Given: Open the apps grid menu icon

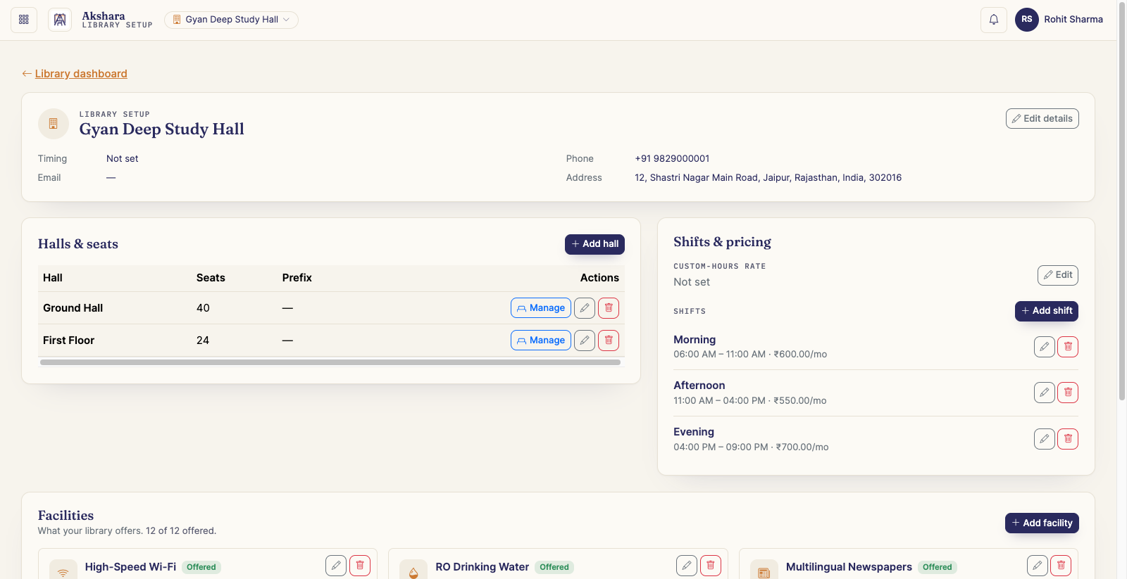Looking at the screenshot, I should coord(24,20).
